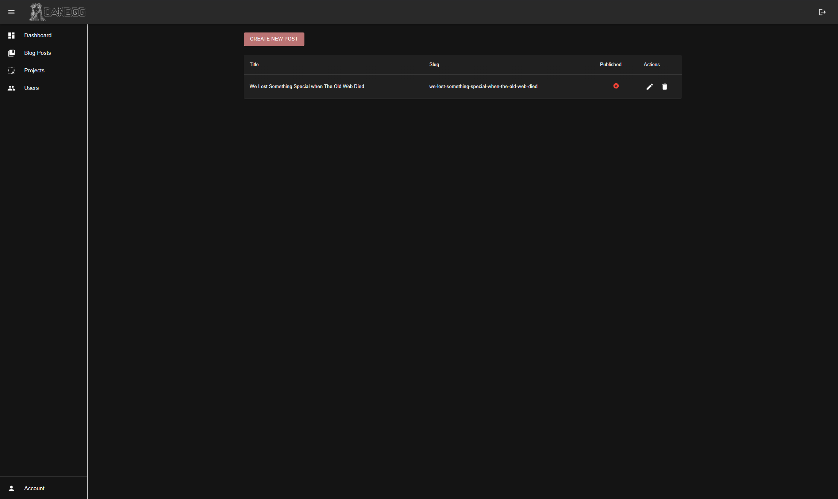Click the Users people icon
The height and width of the screenshot is (499, 838).
pos(11,88)
